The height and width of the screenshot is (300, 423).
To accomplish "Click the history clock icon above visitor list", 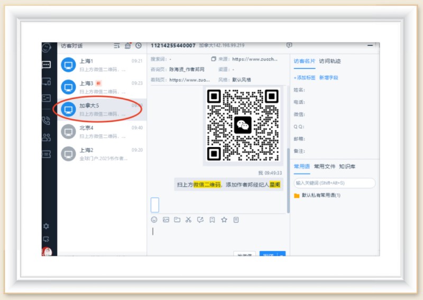I will pyautogui.click(x=139, y=46).
